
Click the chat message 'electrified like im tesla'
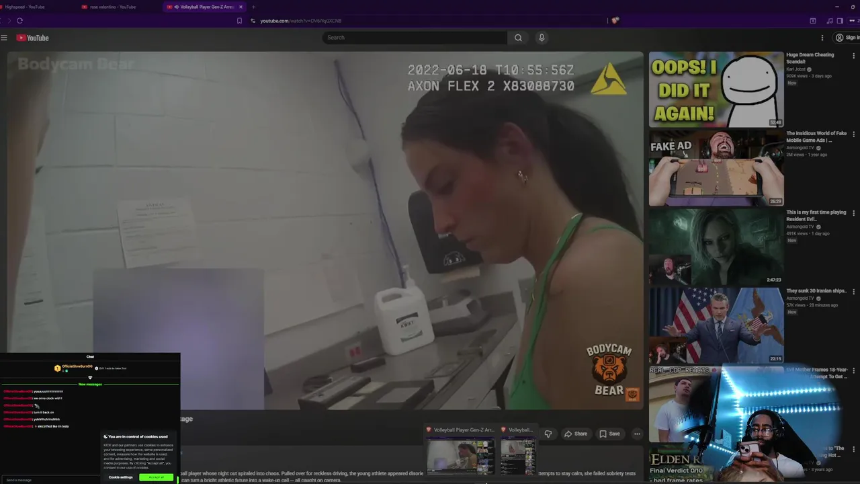pos(52,426)
